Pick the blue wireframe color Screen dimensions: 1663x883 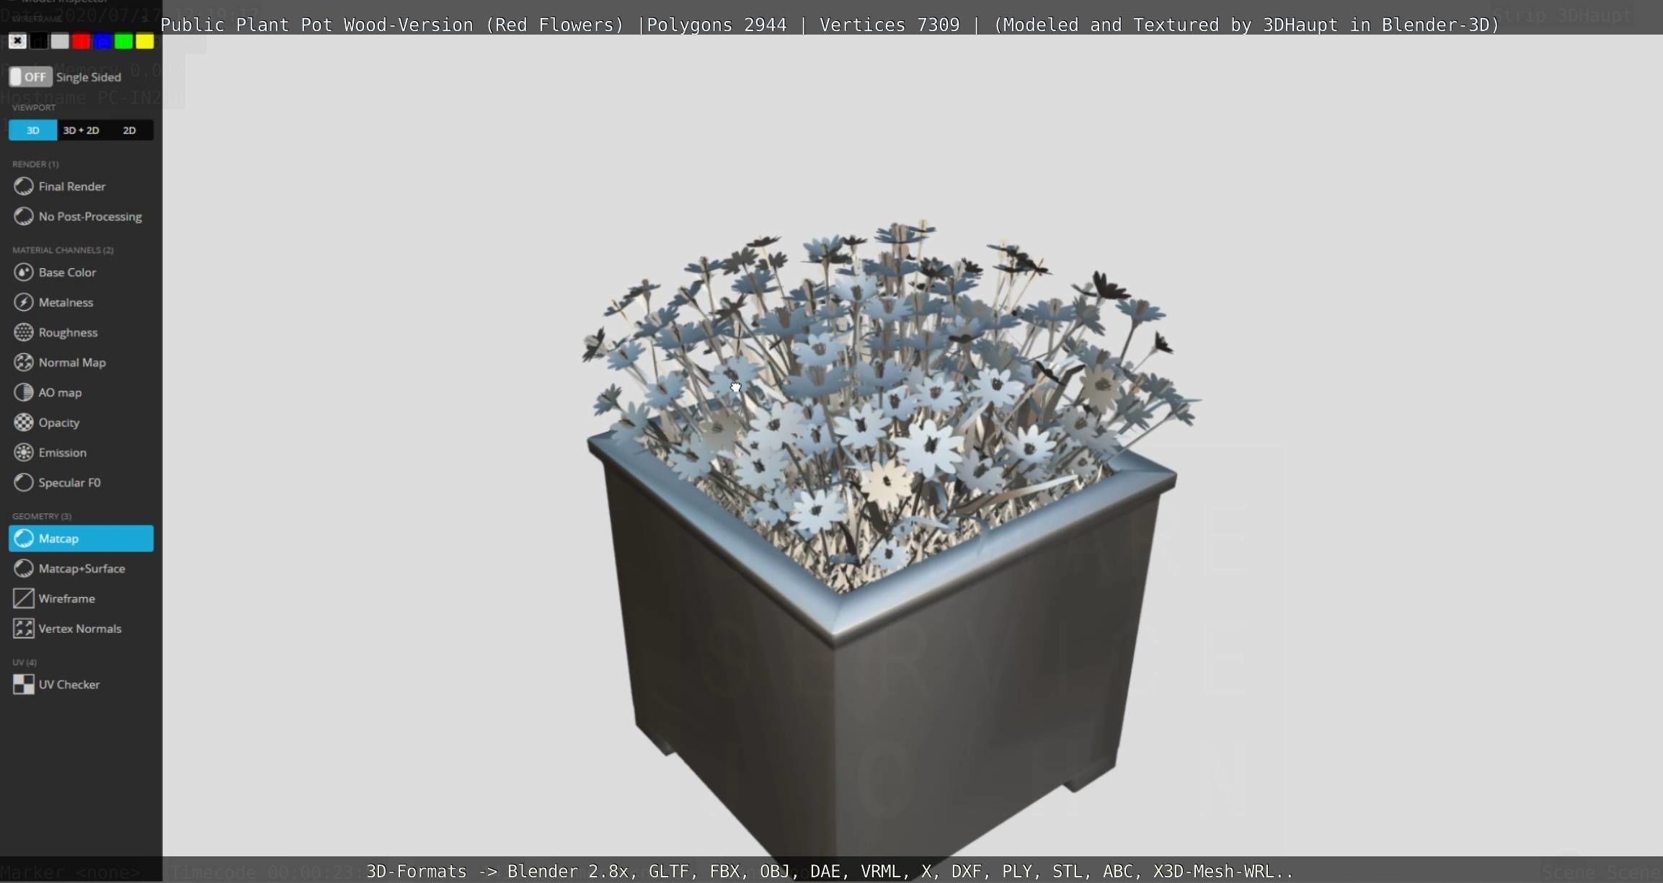[102, 41]
